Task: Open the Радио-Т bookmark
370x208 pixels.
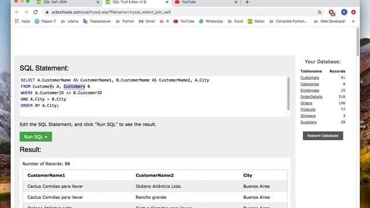Action: coord(45,21)
